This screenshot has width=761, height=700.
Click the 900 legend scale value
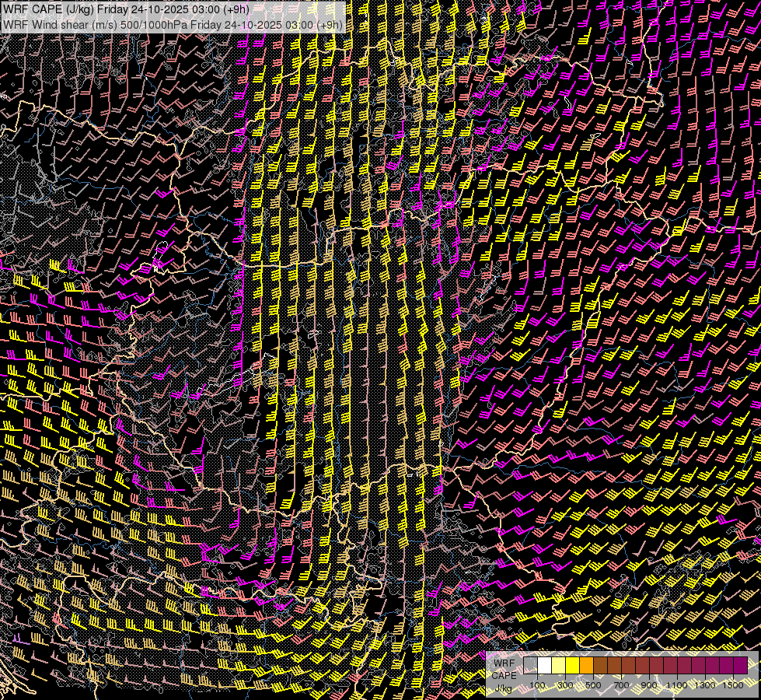click(x=649, y=685)
